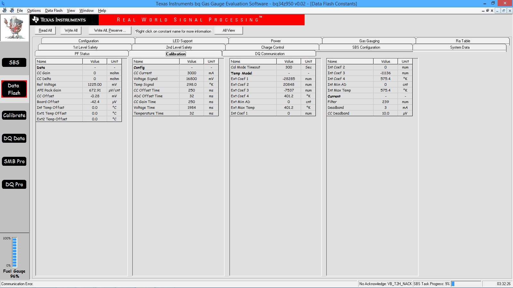The image size is (513, 288).
Task: Switch to the 1st Level Safety tab
Action: click(85, 47)
